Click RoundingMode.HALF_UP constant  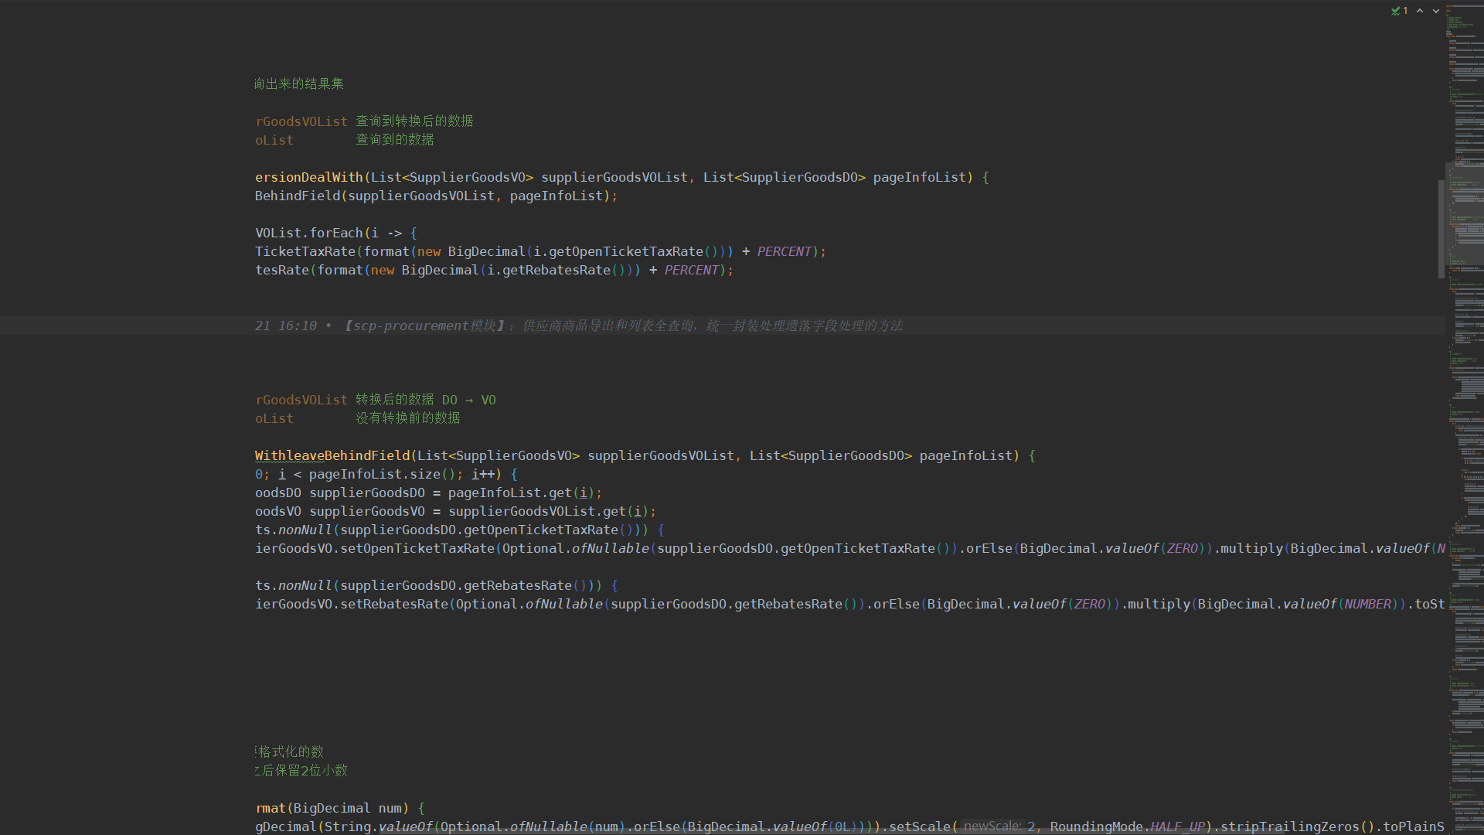pyautogui.click(x=1127, y=826)
